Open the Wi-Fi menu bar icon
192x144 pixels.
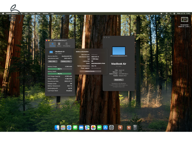click(x=166, y=13)
